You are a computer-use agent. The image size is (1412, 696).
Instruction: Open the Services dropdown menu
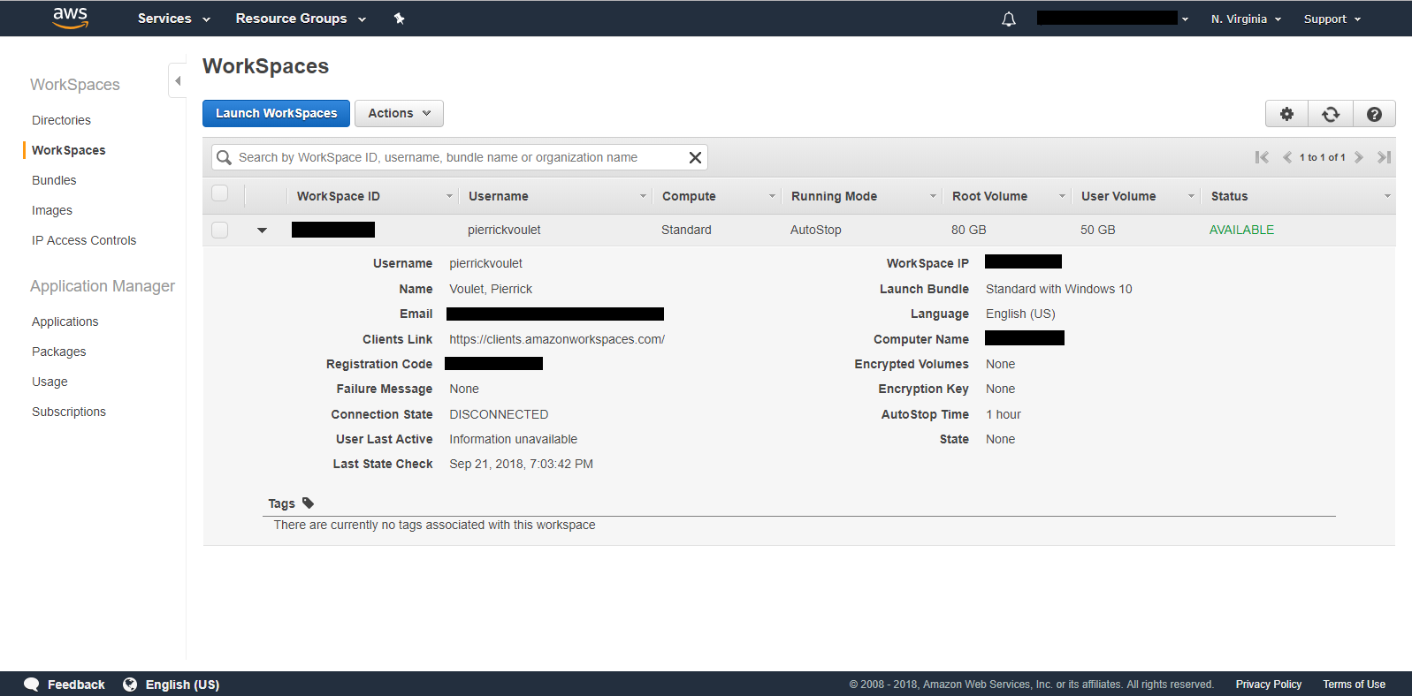click(173, 19)
